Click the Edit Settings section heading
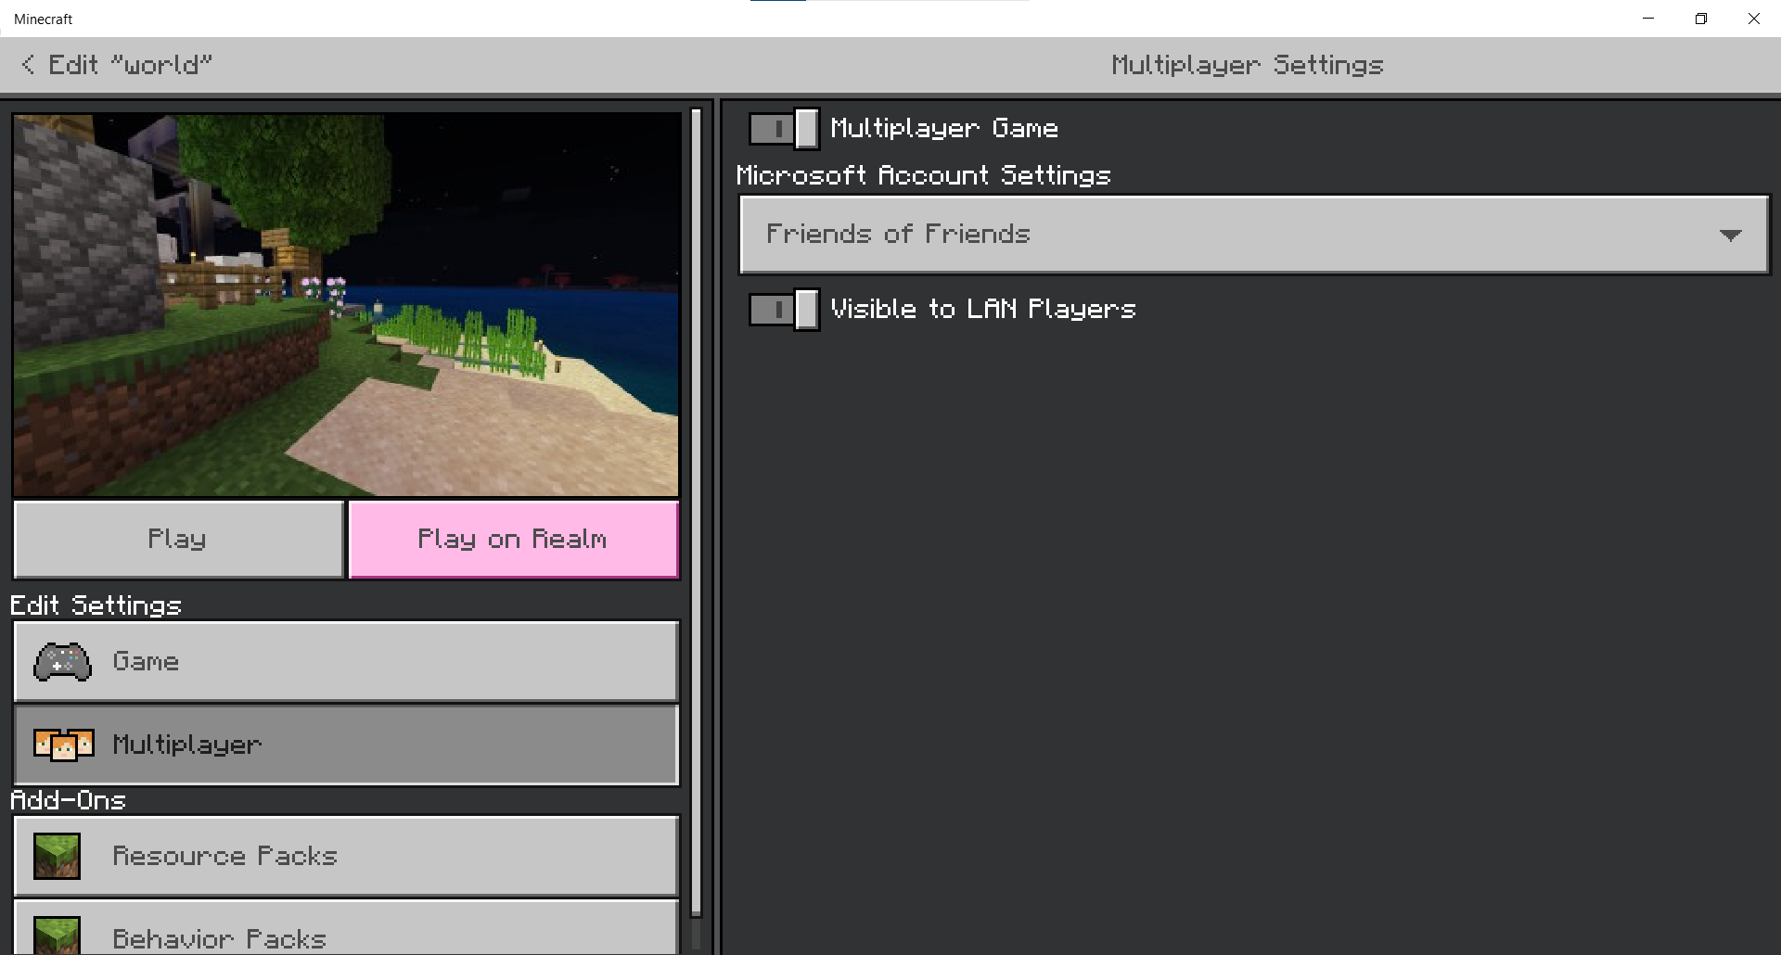The height and width of the screenshot is (955, 1781). [x=96, y=605]
